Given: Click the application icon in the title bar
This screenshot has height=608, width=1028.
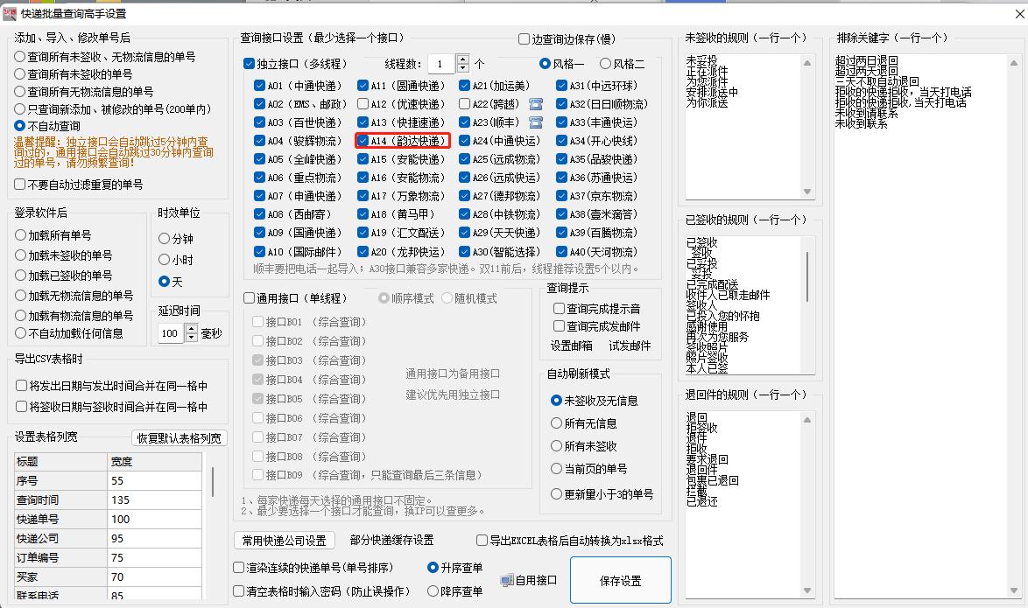Looking at the screenshot, I should [11, 13].
